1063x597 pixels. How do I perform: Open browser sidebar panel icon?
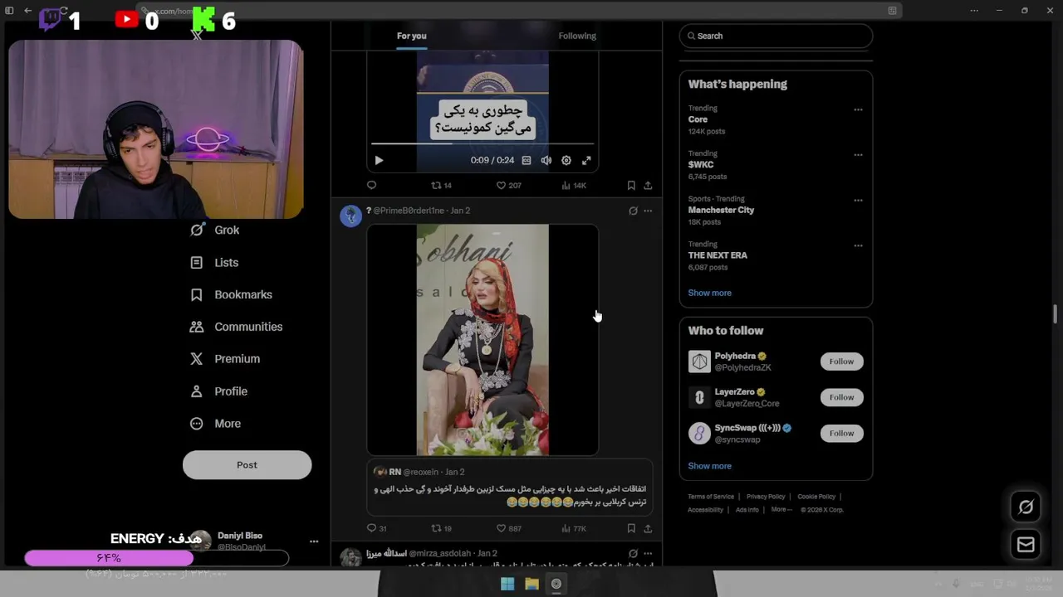click(9, 11)
